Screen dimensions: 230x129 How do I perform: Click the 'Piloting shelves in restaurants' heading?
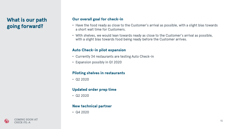pos(98,73)
